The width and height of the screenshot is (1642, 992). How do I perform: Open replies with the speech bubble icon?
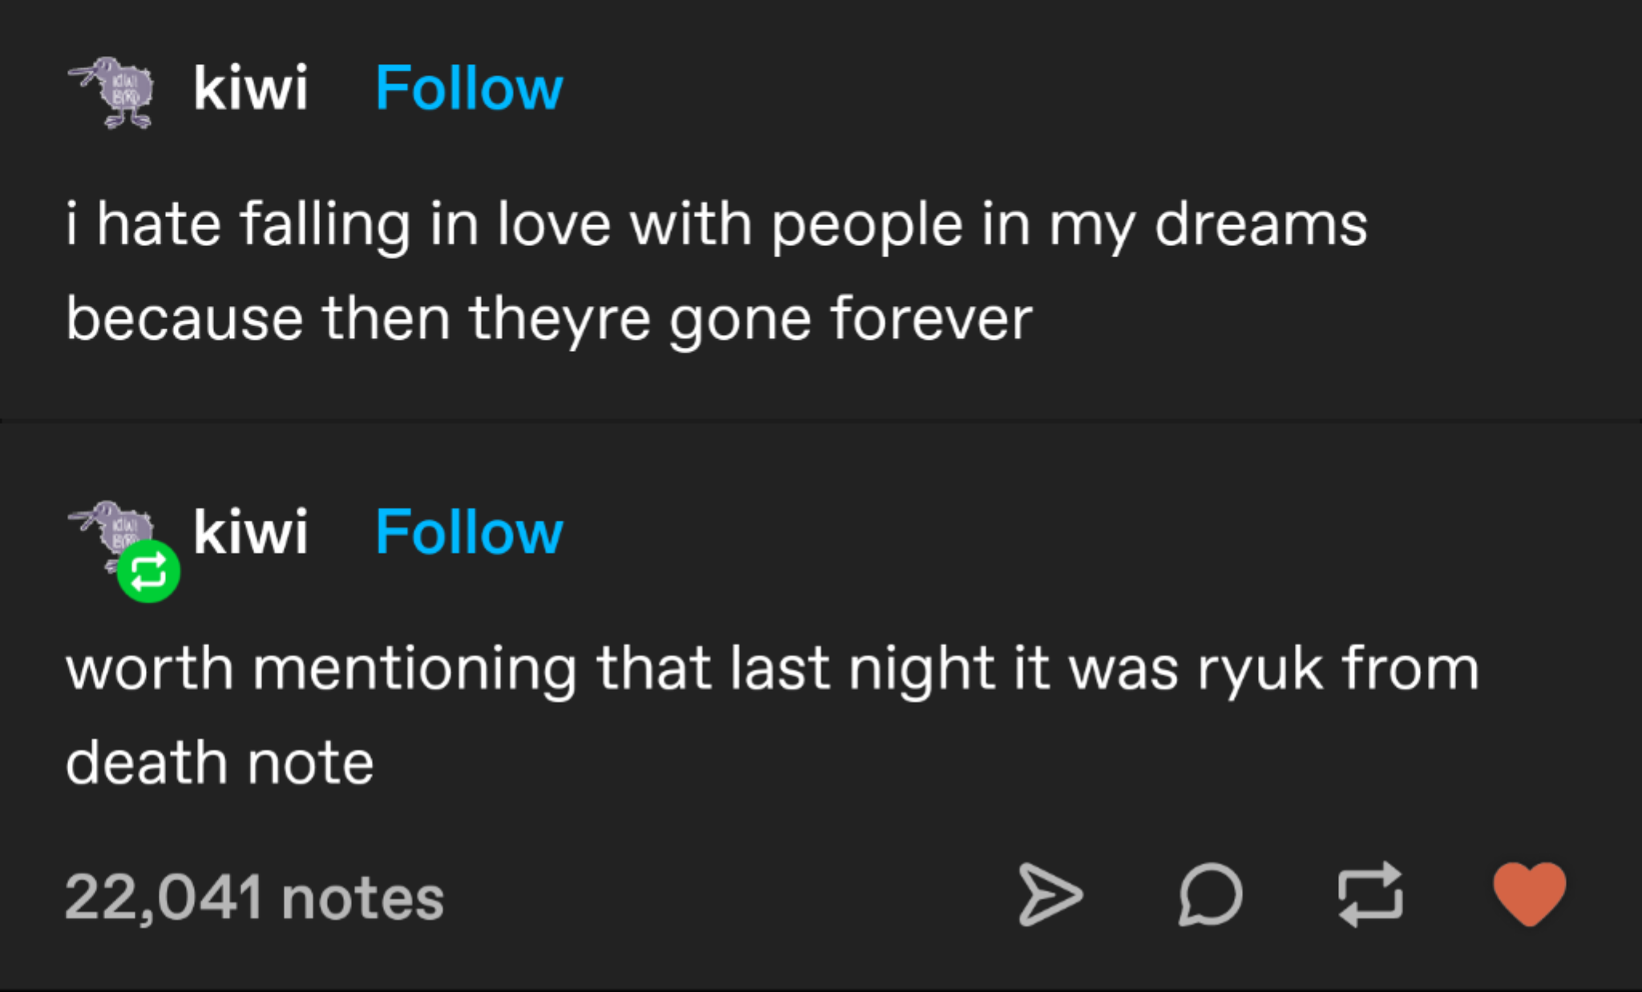(x=1211, y=895)
